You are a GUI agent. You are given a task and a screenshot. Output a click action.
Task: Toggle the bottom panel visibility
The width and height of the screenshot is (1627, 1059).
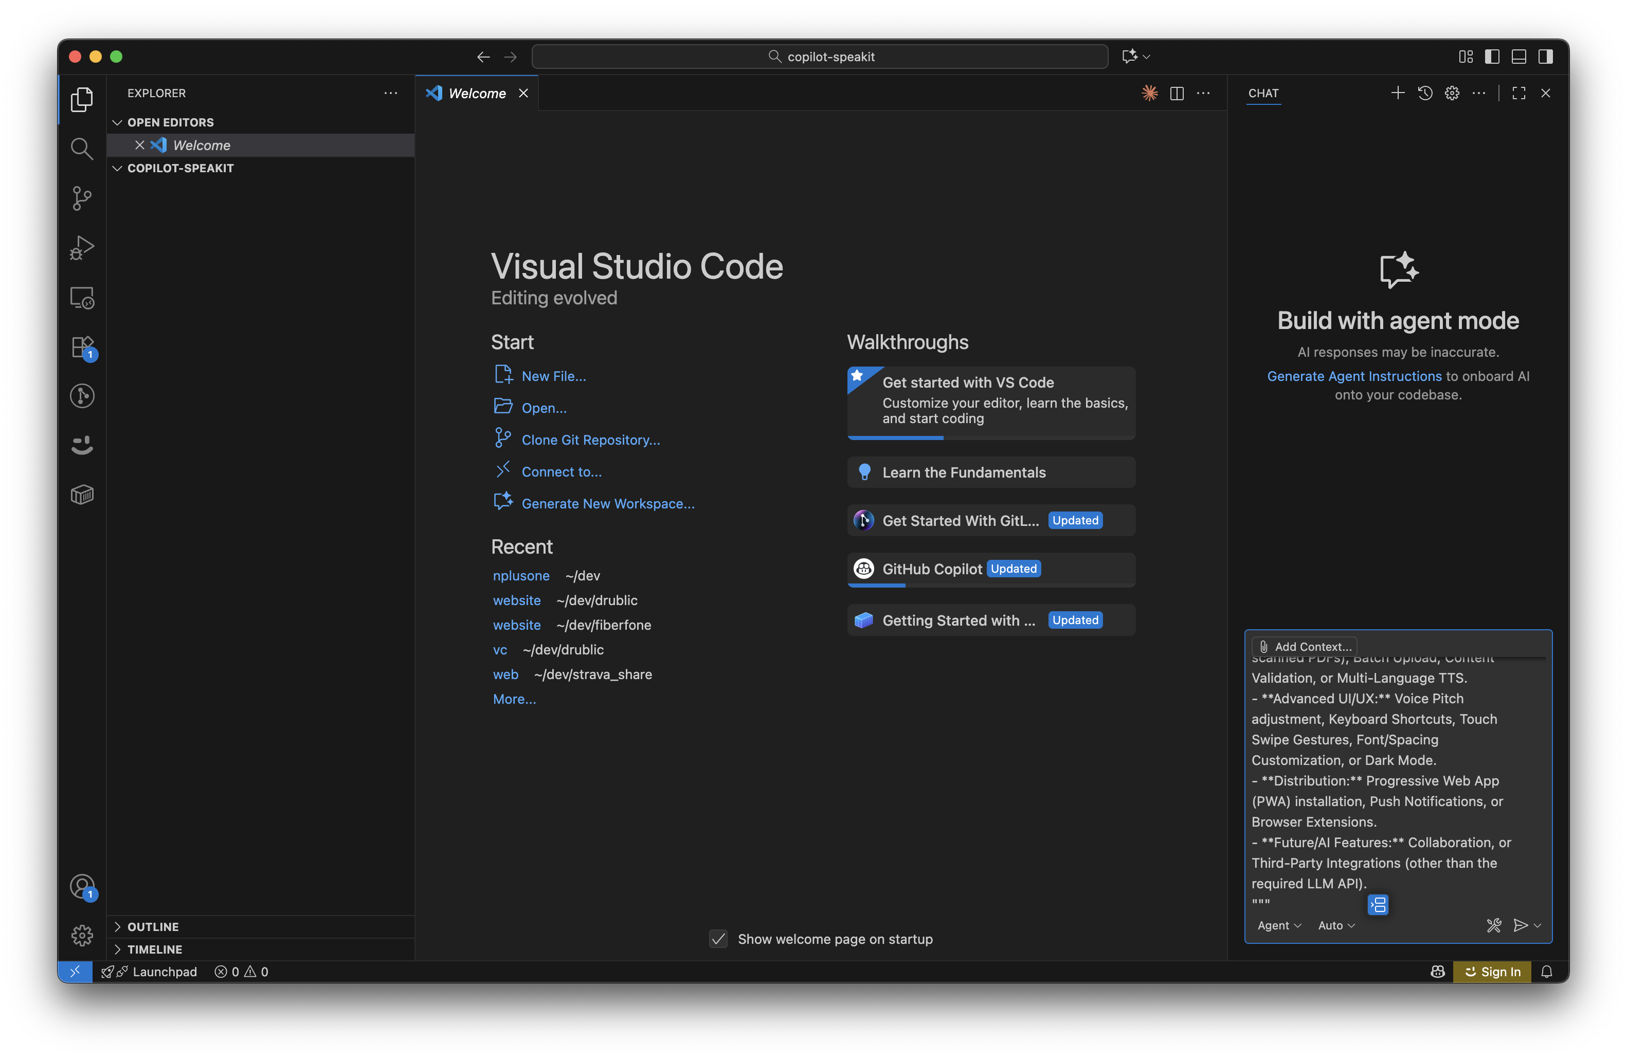click(1518, 57)
